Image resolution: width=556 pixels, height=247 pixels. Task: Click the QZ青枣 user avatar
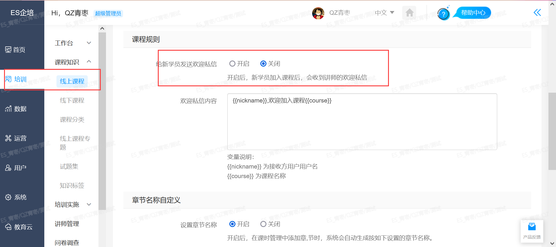[x=318, y=13]
